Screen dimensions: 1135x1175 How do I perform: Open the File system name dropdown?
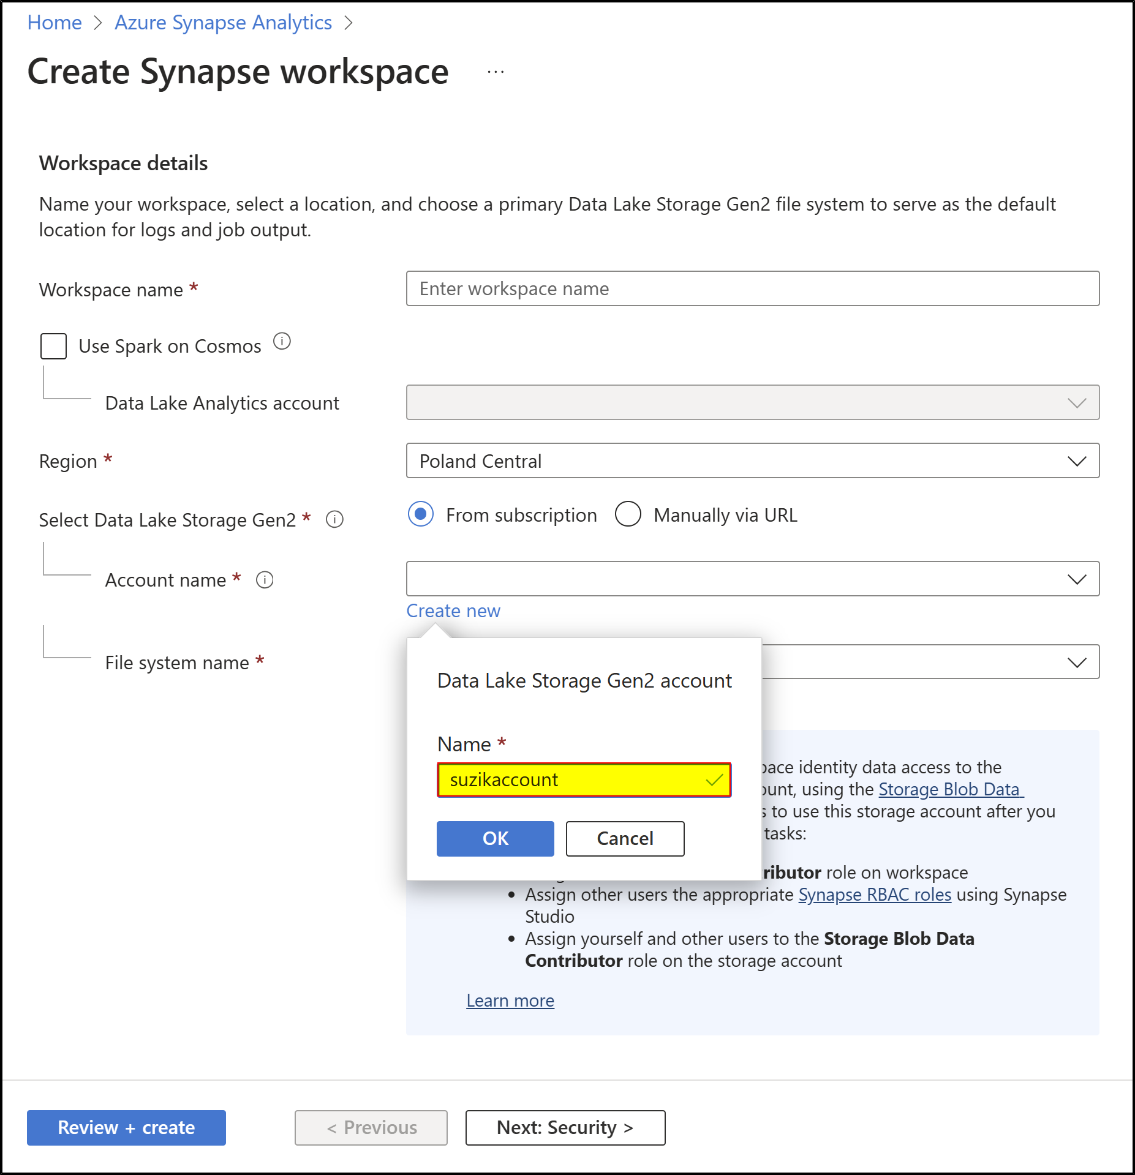tap(930, 662)
